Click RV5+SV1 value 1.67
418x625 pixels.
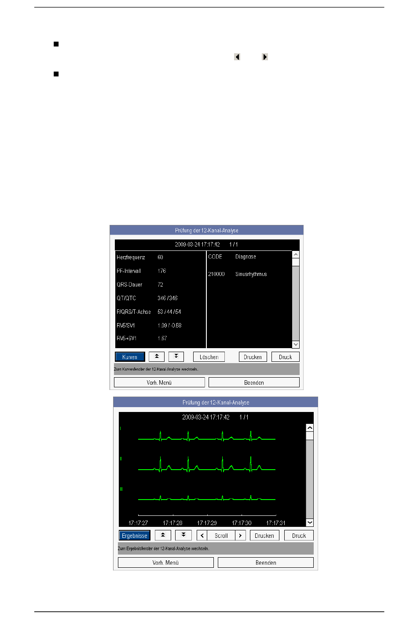pos(162,338)
